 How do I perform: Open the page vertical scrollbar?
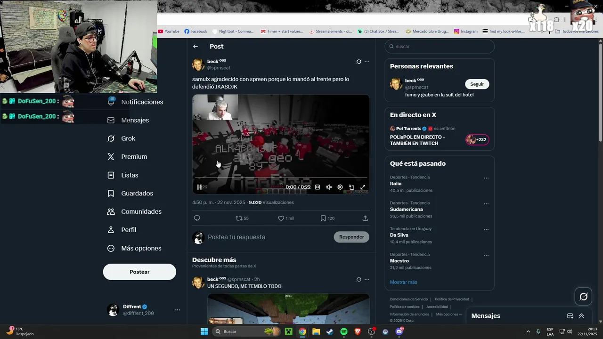pyautogui.click(x=600, y=92)
